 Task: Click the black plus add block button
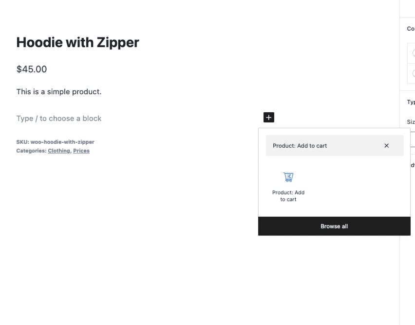coord(269,117)
